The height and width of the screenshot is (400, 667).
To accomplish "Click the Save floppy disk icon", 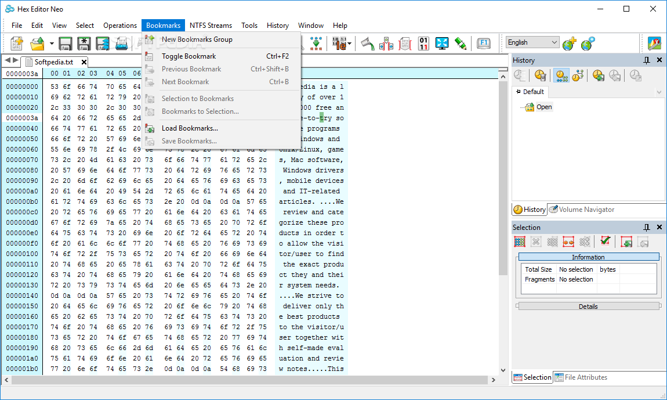I will coord(65,44).
